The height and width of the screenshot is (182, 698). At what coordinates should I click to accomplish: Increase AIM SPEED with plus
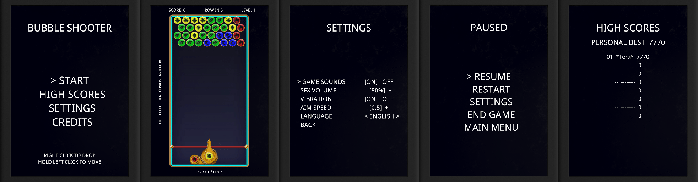[386, 108]
